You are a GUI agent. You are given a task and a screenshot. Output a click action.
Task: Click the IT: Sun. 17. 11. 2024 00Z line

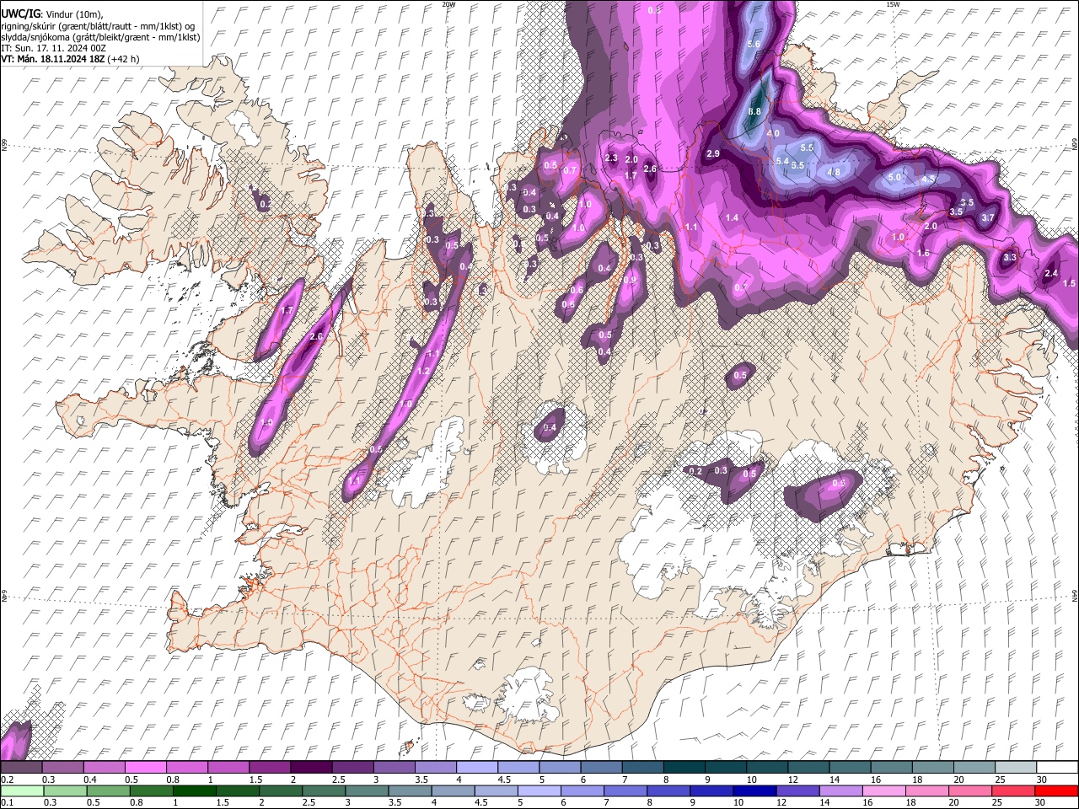click(53, 48)
